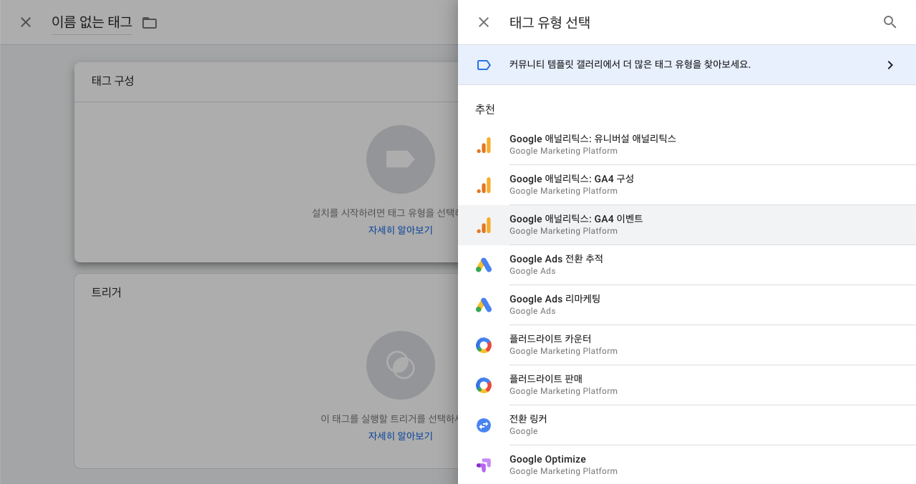This screenshot has width=916, height=484.
Task: Expand community template gallery chevron arrow
Action: pos(890,65)
